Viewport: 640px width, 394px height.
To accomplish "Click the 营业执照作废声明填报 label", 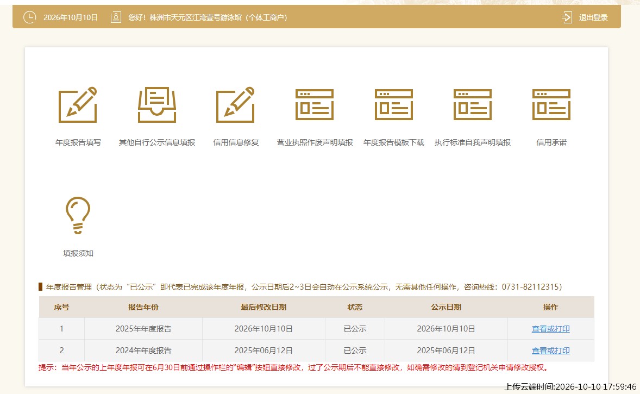I will tap(315, 142).
